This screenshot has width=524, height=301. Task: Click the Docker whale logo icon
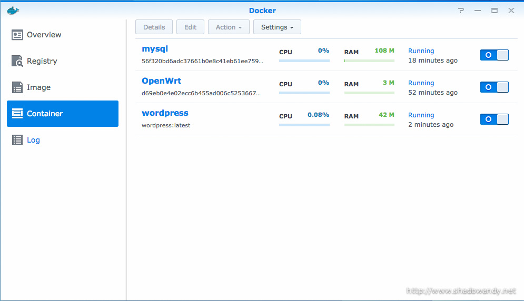pos(13,11)
